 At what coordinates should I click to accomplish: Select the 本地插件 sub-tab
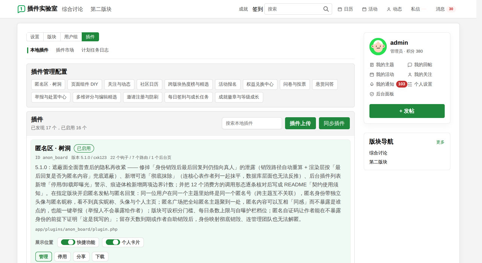(39, 50)
